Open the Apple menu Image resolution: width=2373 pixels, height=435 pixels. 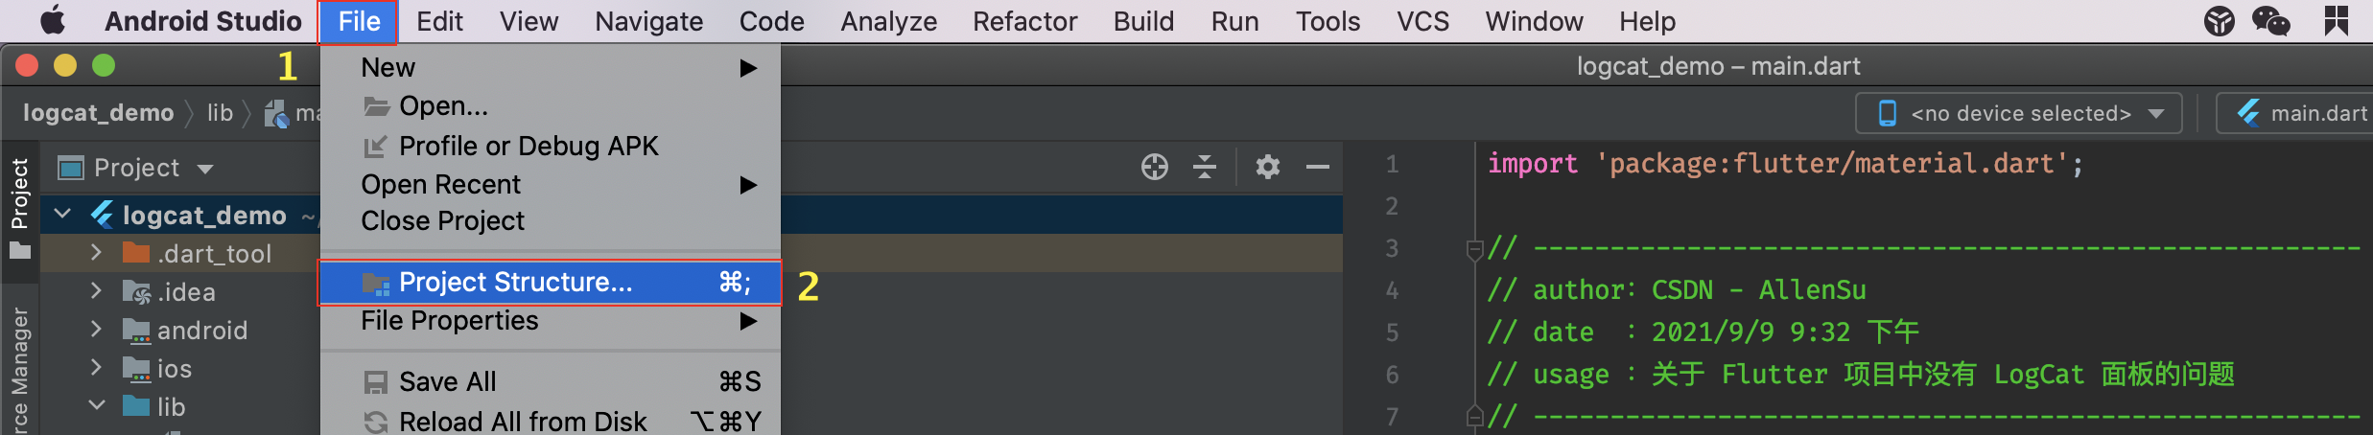pyautogui.click(x=53, y=20)
